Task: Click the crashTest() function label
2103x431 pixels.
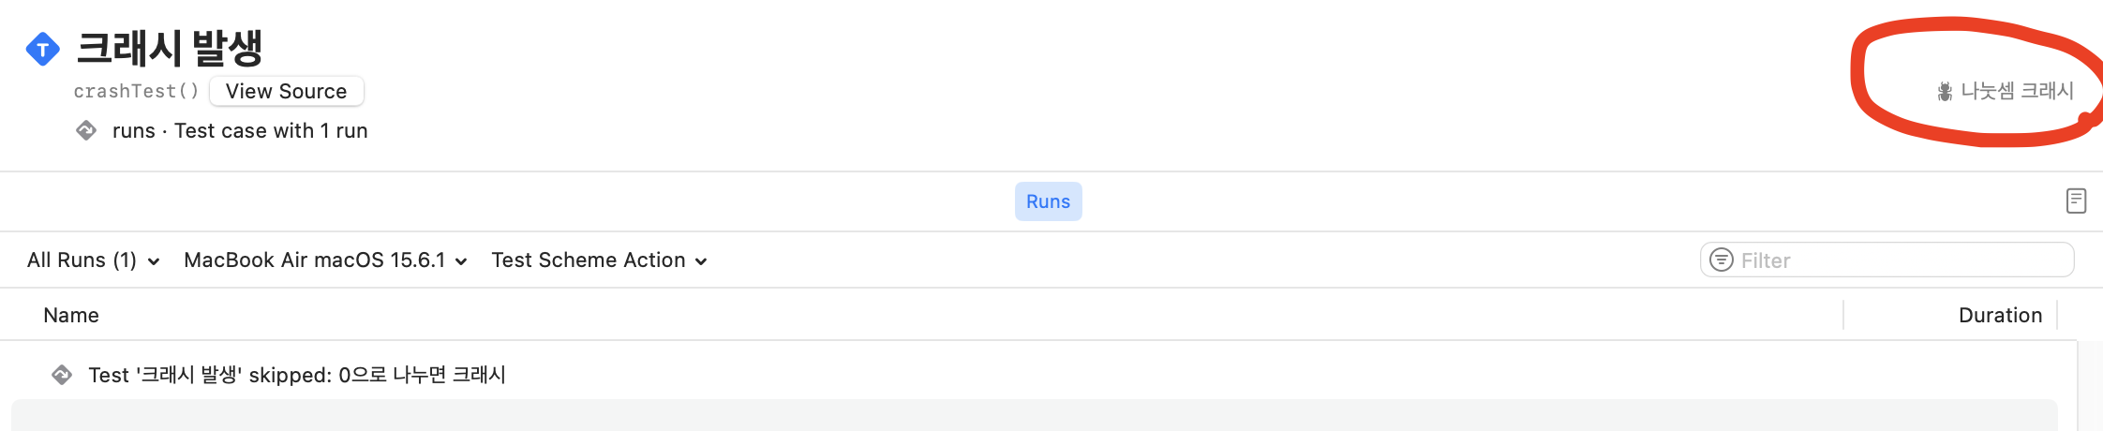Action: coord(137,91)
